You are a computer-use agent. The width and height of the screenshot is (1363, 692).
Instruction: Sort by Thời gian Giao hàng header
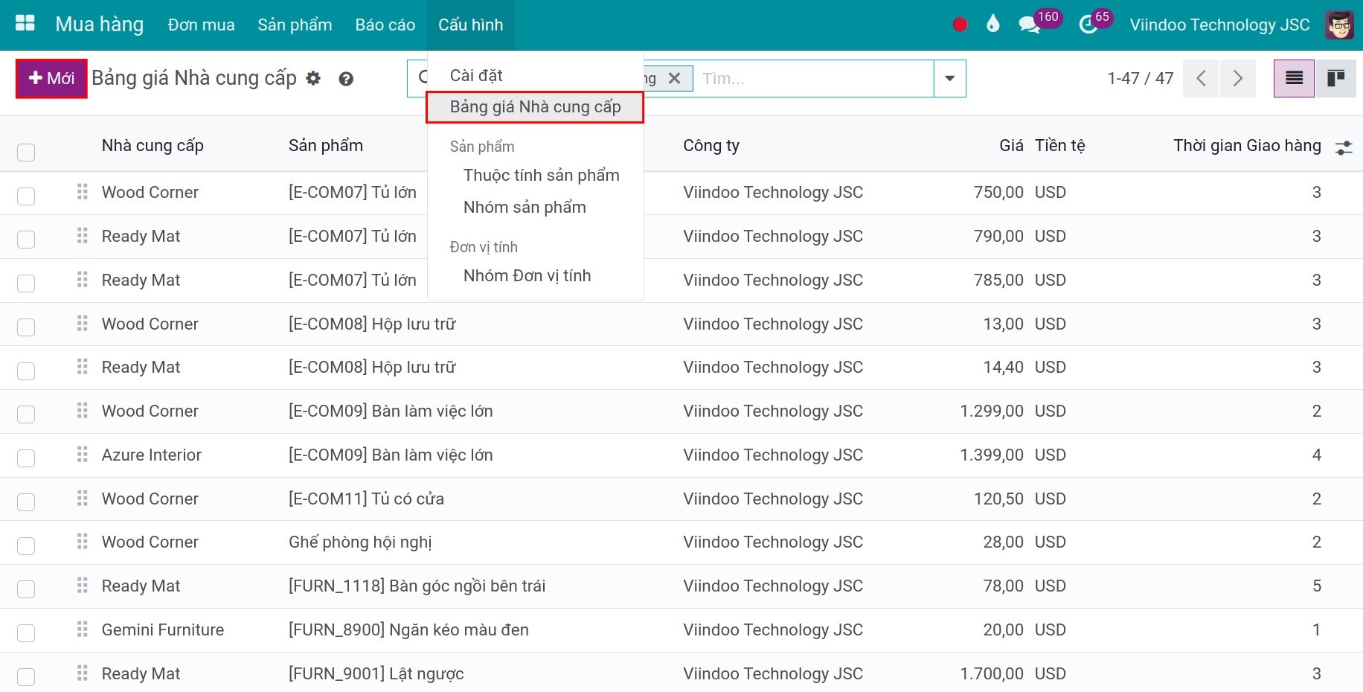1247,145
